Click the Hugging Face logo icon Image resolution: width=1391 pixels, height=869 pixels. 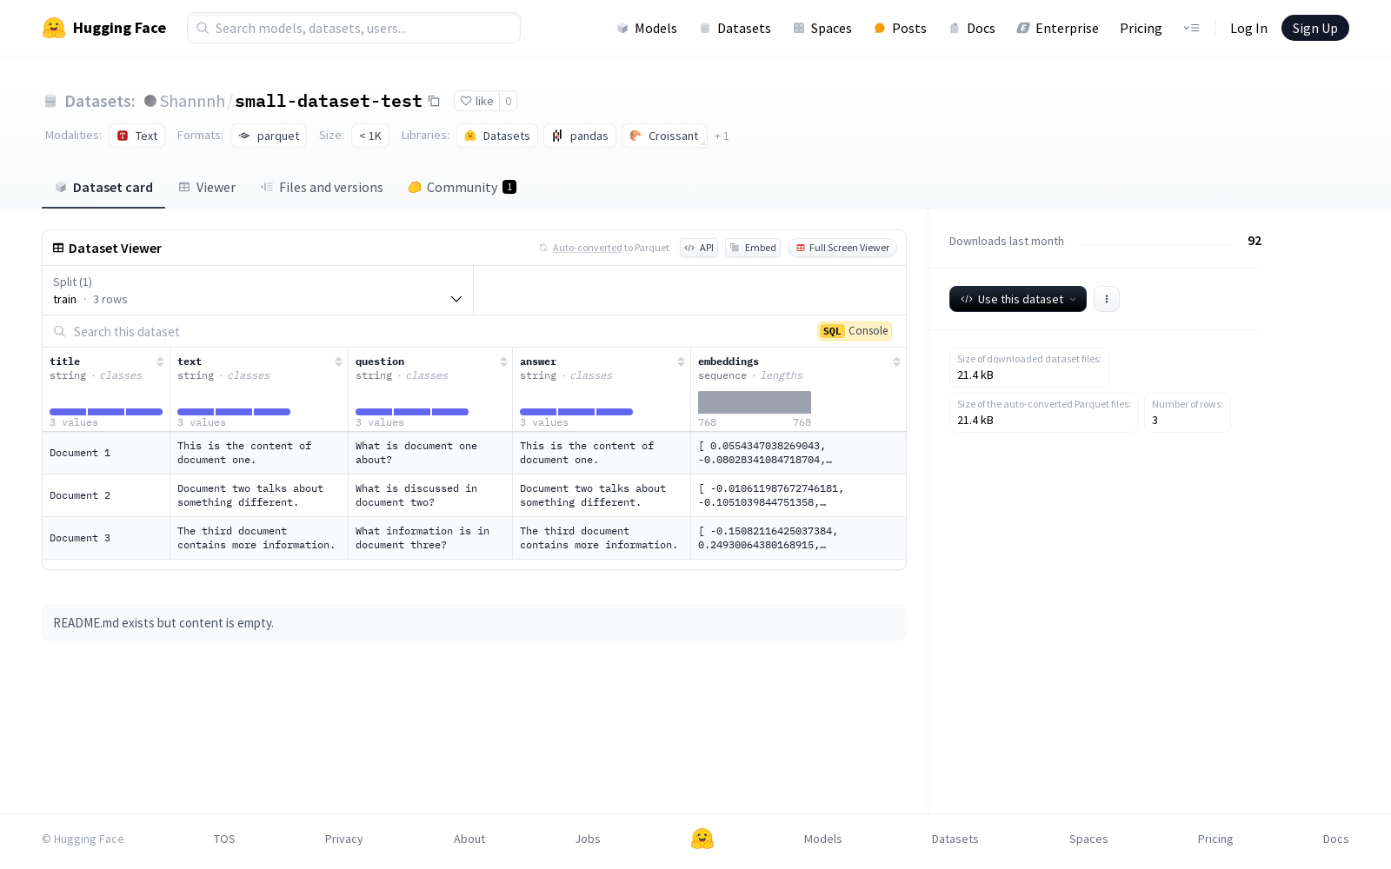54,28
